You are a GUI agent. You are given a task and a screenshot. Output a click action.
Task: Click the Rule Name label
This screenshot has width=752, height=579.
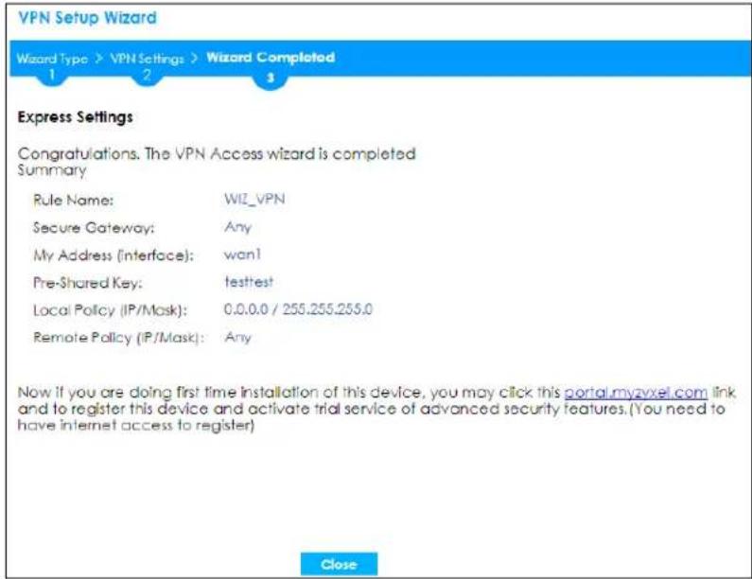(74, 200)
